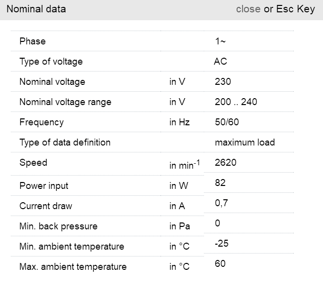
Task: Click the Min. ambient temperature label
Action: pos(72,247)
